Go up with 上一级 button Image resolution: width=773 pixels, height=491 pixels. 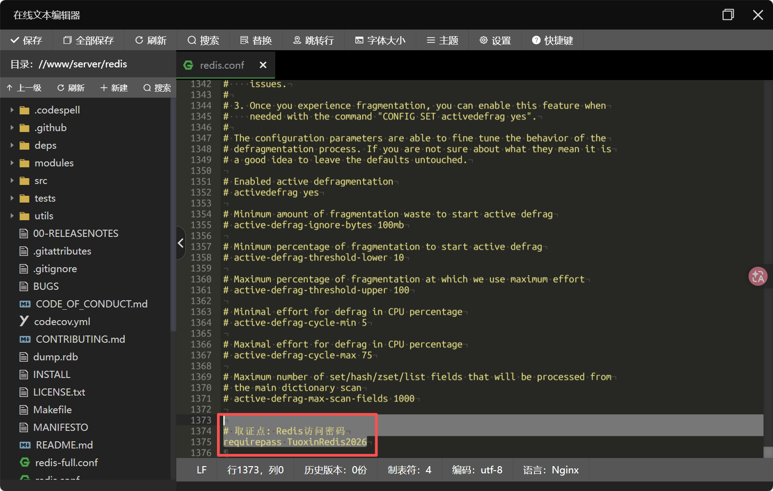(24, 88)
